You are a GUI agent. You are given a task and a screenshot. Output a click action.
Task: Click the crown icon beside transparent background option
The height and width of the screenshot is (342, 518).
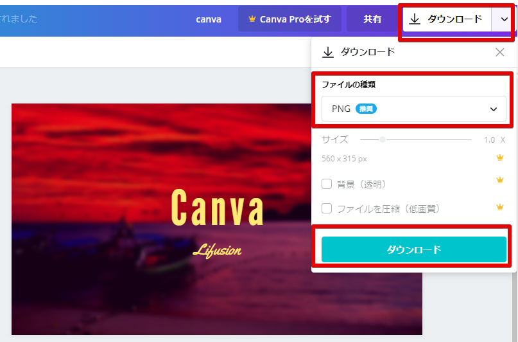pos(500,180)
